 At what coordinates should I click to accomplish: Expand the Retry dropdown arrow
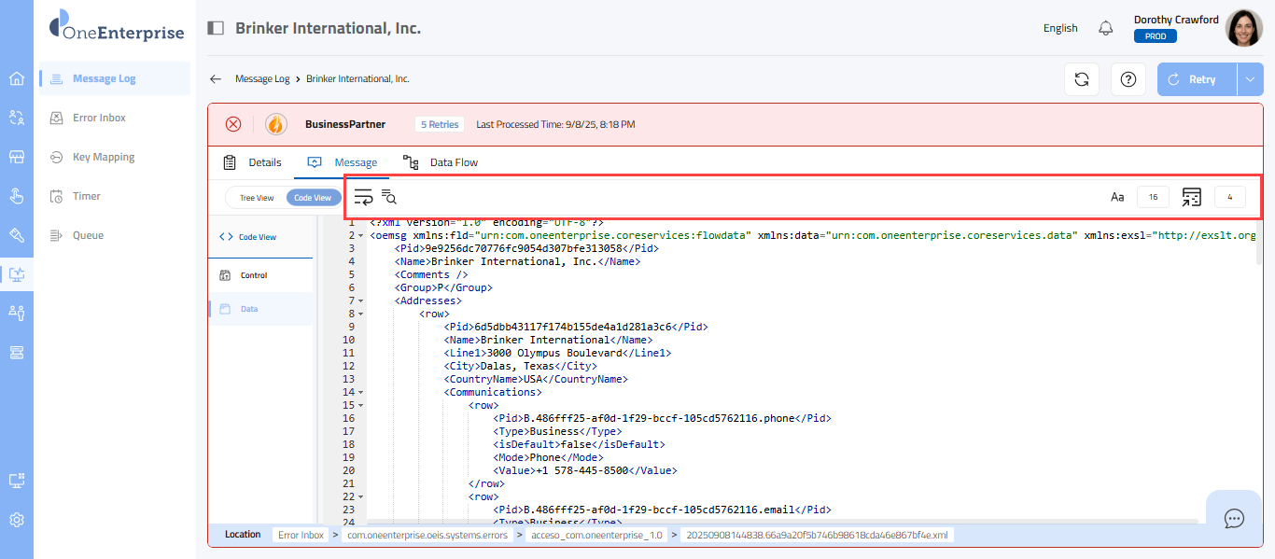tap(1251, 79)
